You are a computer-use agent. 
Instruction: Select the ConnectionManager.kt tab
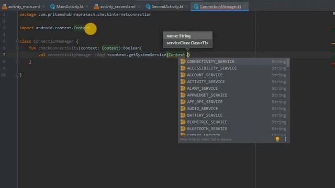(220, 7)
